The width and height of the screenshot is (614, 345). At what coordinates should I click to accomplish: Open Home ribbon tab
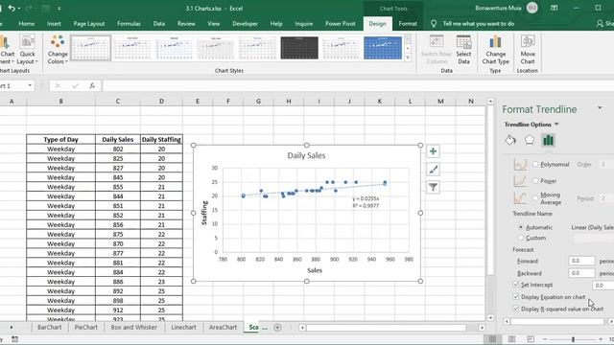pyautogui.click(x=26, y=23)
